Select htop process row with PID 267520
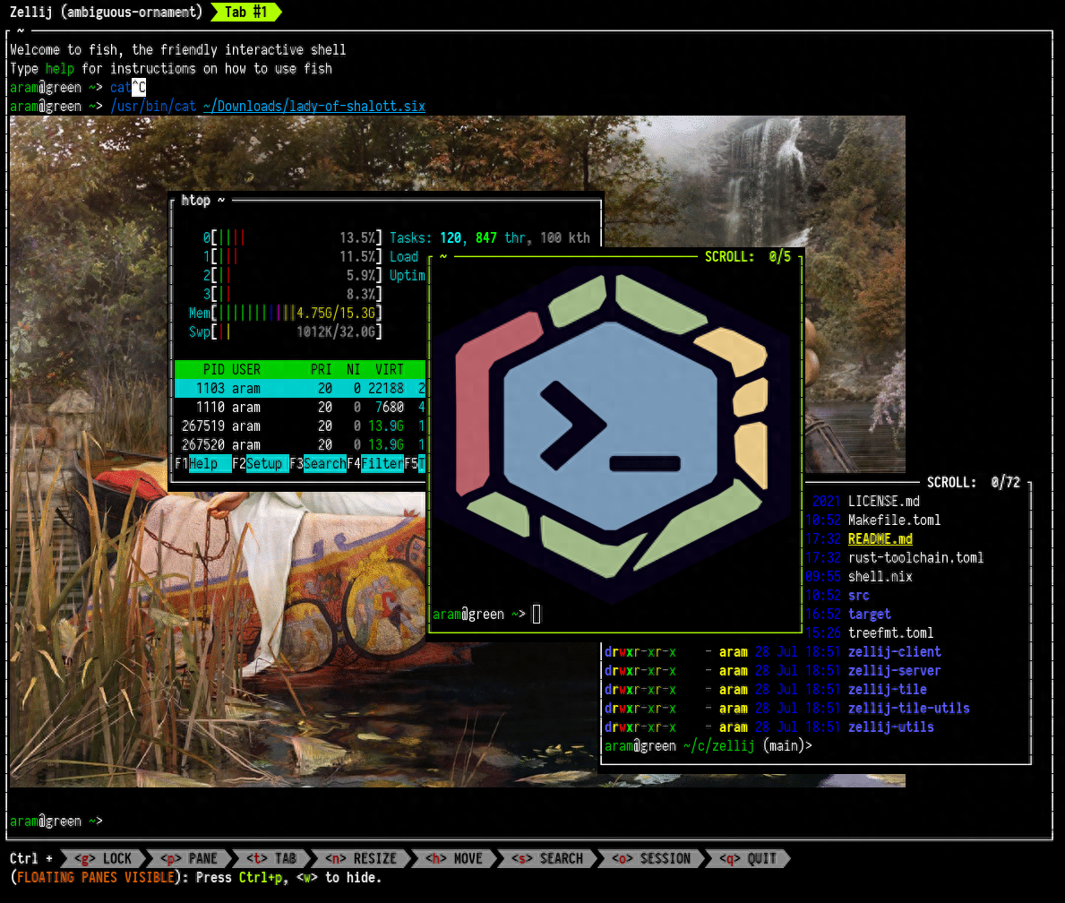Image resolution: width=1065 pixels, height=903 pixels. coord(299,445)
